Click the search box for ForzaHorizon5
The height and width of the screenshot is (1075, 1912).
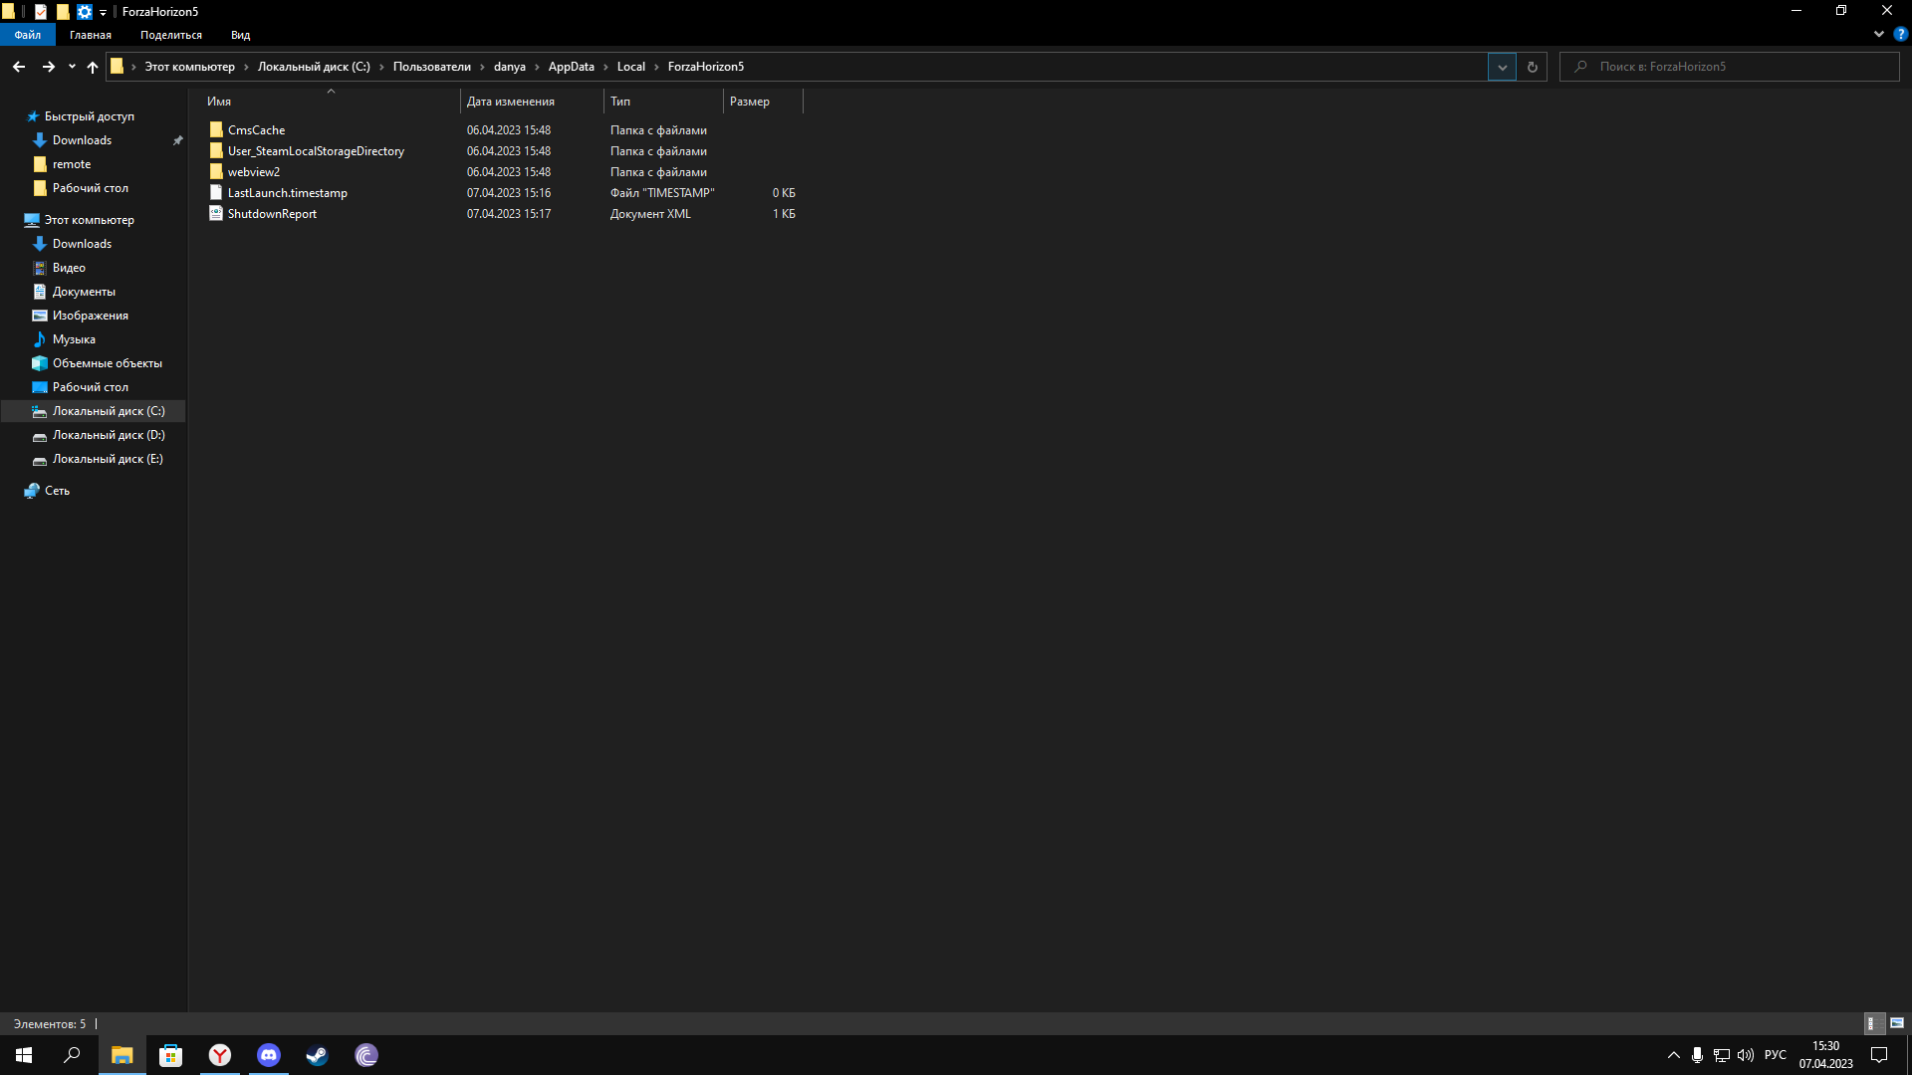[x=1730, y=67]
